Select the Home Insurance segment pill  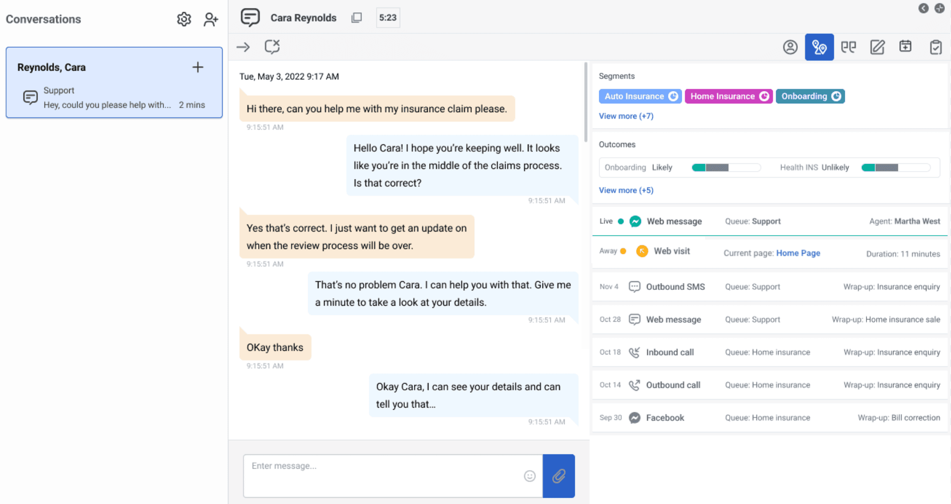pos(728,96)
